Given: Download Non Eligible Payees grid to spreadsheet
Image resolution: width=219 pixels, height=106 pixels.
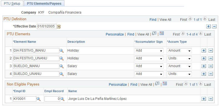Looking at the screenshot, I should click(x=165, y=84).
